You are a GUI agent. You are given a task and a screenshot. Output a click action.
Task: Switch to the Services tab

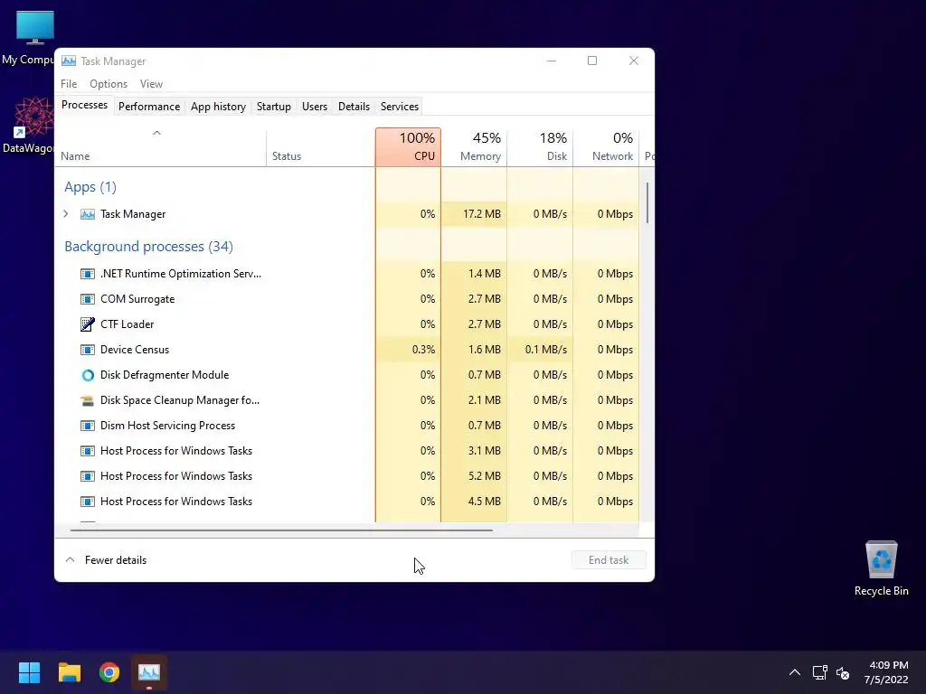399,107
